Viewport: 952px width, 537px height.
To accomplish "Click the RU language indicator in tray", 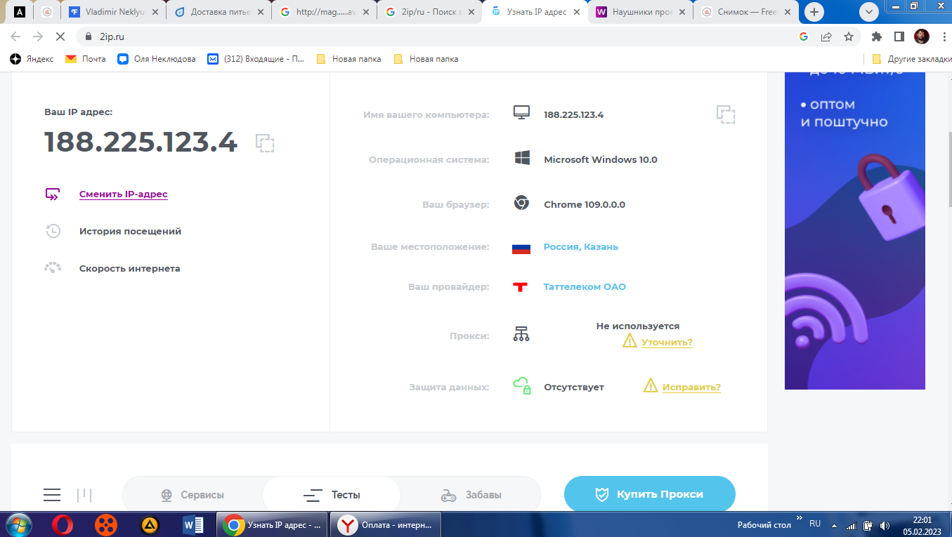I will (815, 524).
